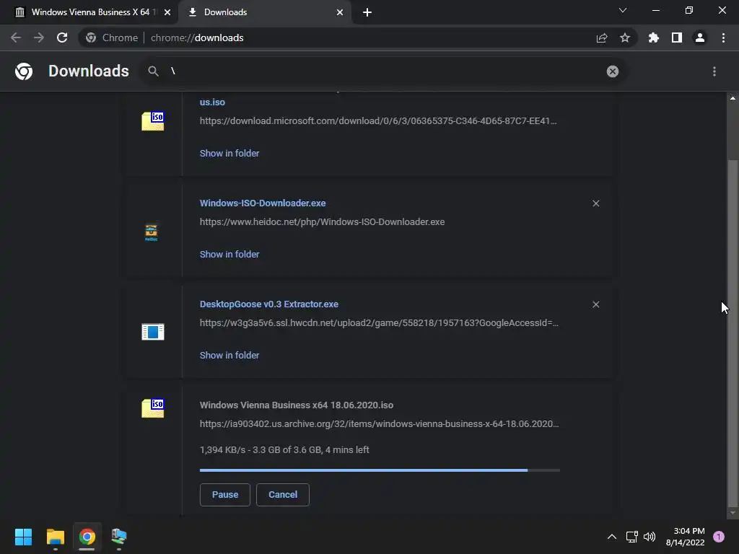Screen dimensions: 739x554
Task: Remove Windows-ISO-Downloader.exe from list
Action: (x=595, y=203)
